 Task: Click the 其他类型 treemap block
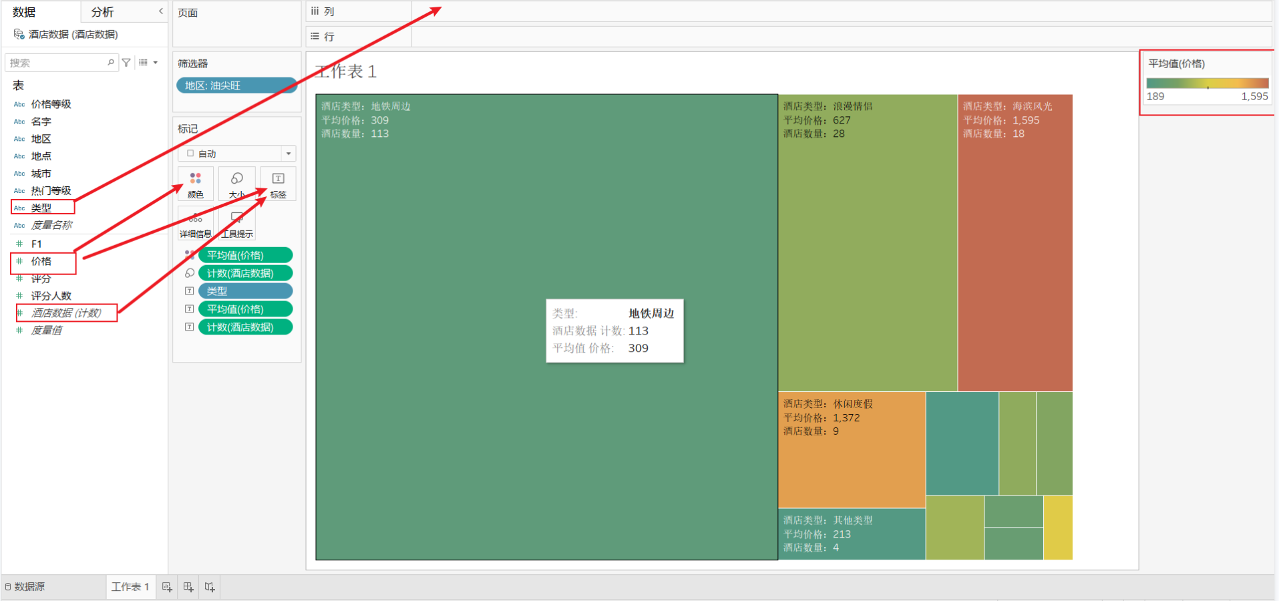[x=852, y=534]
